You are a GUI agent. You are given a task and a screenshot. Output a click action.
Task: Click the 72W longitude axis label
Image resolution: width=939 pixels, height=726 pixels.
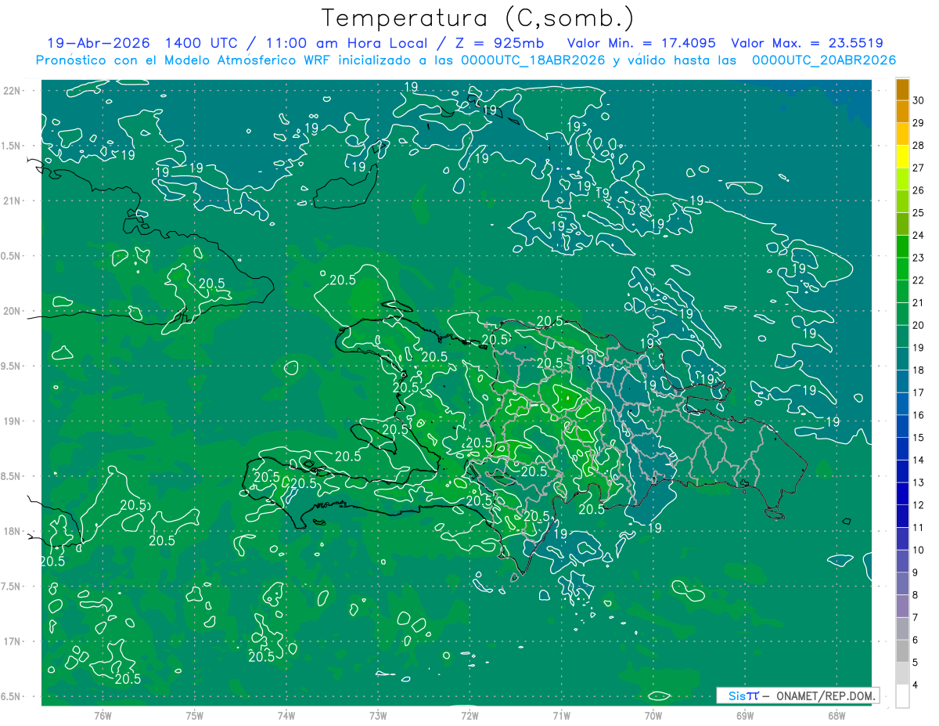click(469, 716)
